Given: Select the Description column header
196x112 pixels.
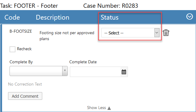Looking at the screenshot, I should (x=53, y=17).
